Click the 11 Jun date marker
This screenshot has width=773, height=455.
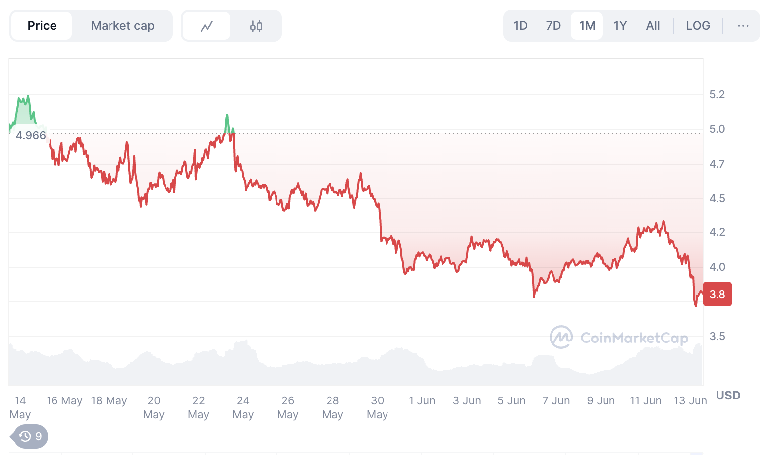[x=645, y=400]
